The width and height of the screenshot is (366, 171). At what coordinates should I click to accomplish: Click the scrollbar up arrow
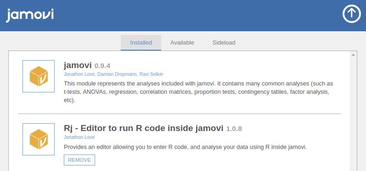pyautogui.click(x=354, y=55)
